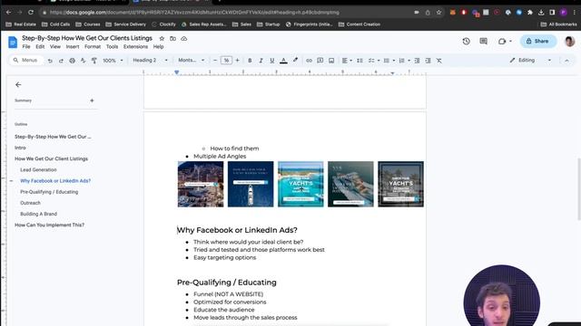Go to How Can You Implement This? outline item
Image resolution: width=581 pixels, height=326 pixels.
[49, 225]
